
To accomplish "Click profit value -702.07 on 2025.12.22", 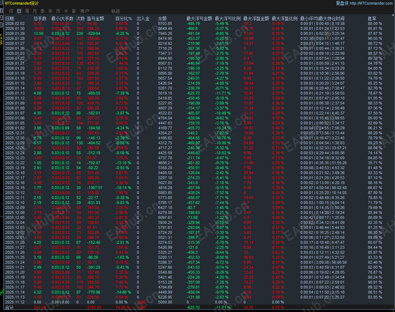I will click(x=94, y=163).
